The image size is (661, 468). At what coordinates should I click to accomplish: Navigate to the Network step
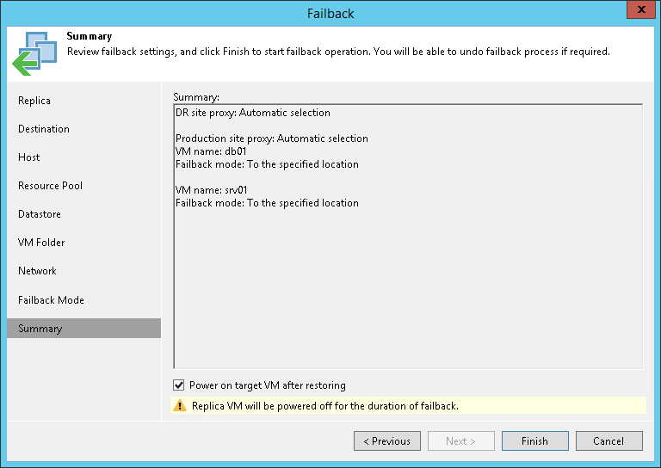37,271
